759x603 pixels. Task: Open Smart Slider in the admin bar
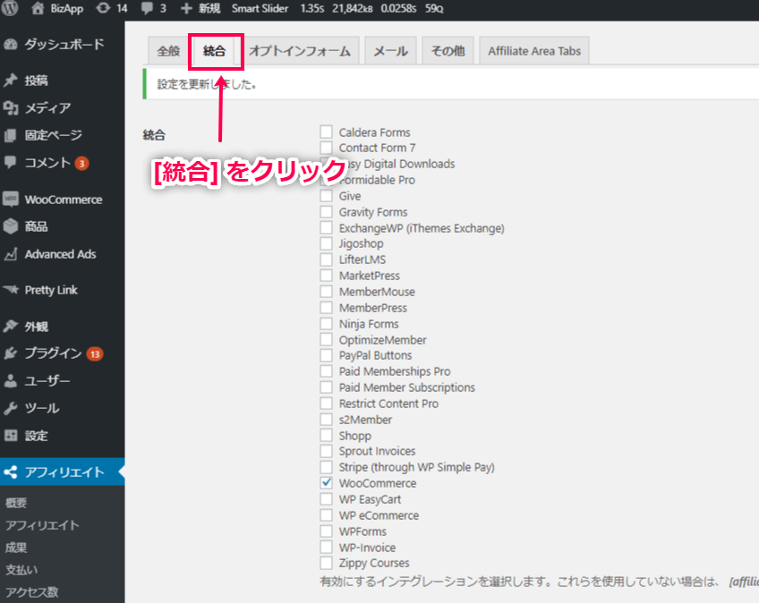pyautogui.click(x=260, y=9)
